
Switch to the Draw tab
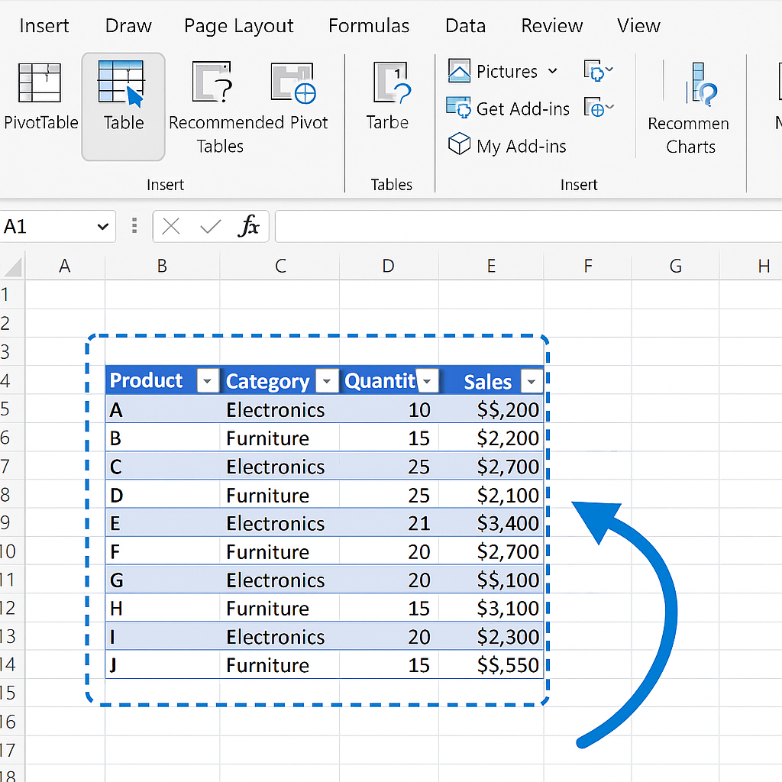point(128,25)
